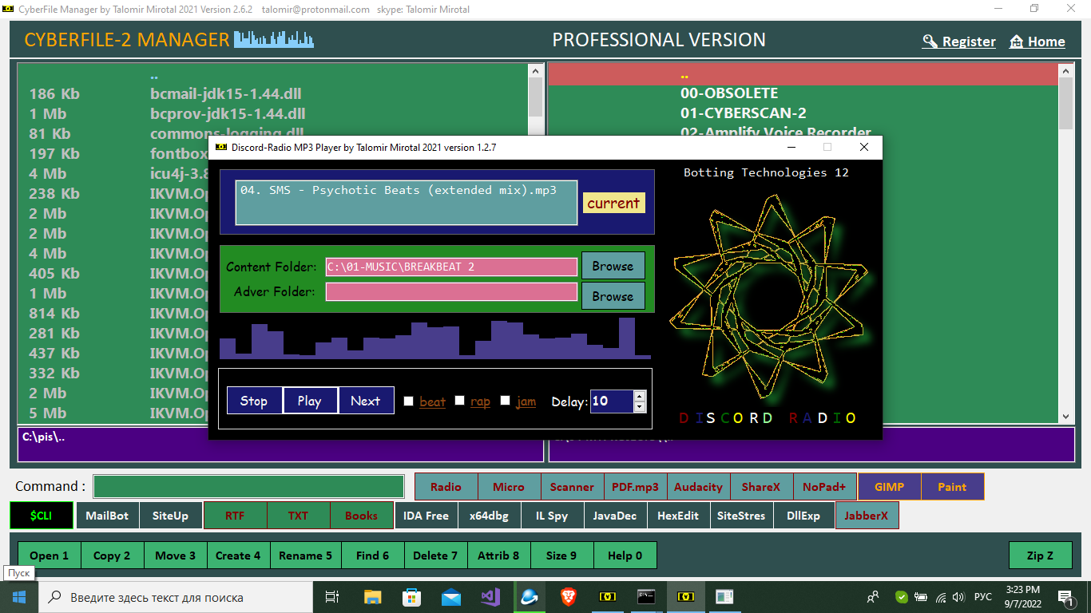The width and height of the screenshot is (1091, 613).
Task: Launch IL Spy
Action: click(x=552, y=516)
